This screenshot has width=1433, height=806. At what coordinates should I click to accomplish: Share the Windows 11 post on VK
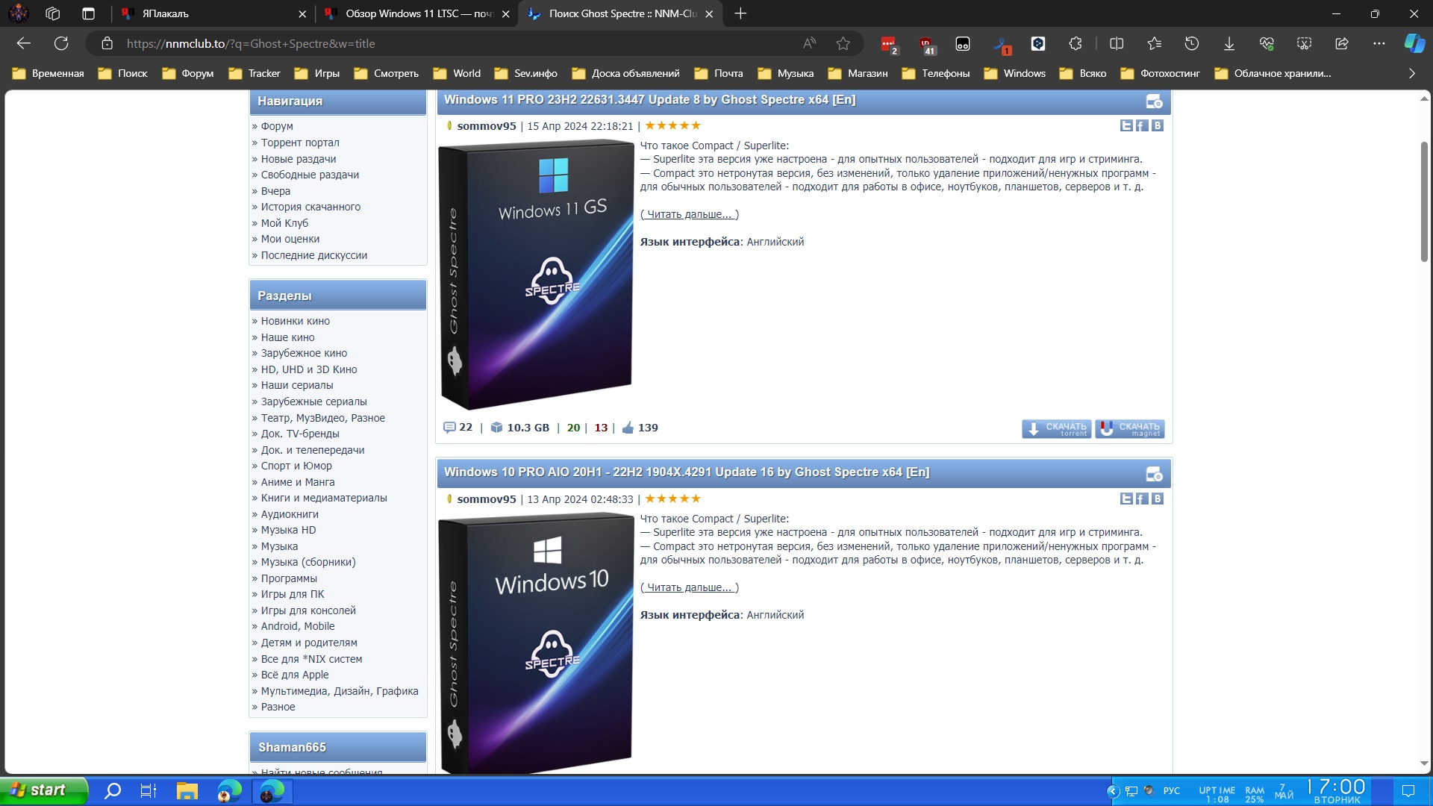point(1158,125)
